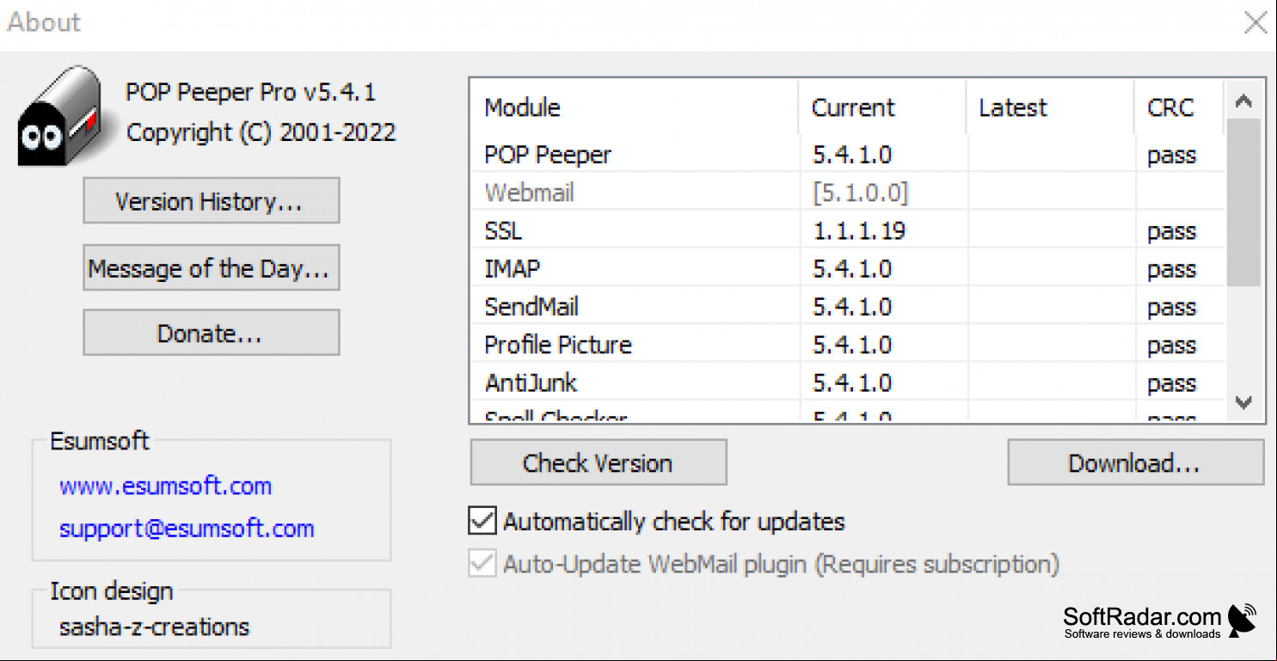
Task: Toggle Automatically check for updates checkbox
Action: click(482, 521)
